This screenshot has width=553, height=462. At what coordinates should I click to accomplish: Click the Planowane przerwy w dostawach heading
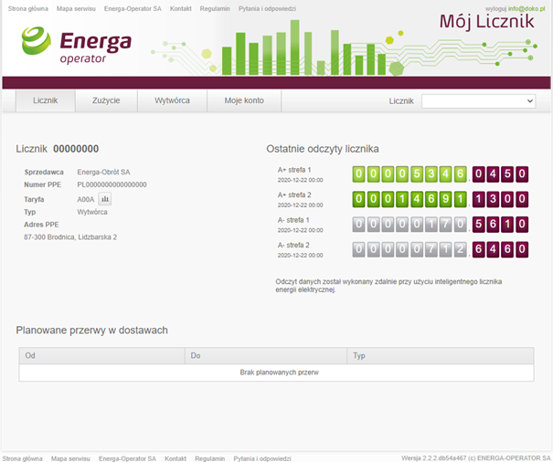coord(91,331)
